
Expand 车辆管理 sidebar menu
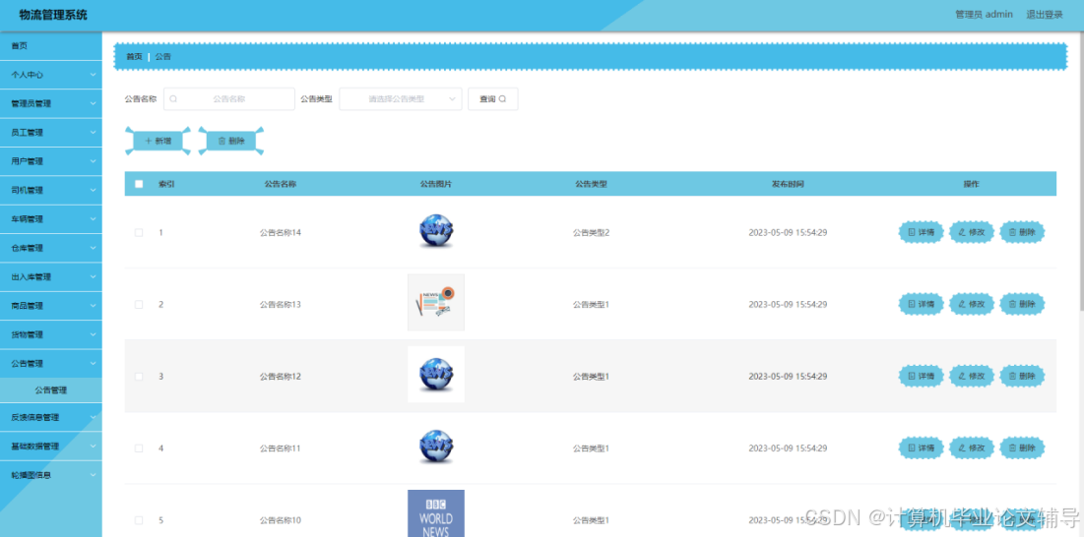click(x=50, y=218)
